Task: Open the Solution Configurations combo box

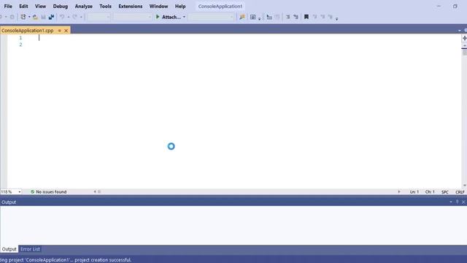Action: click(x=99, y=17)
